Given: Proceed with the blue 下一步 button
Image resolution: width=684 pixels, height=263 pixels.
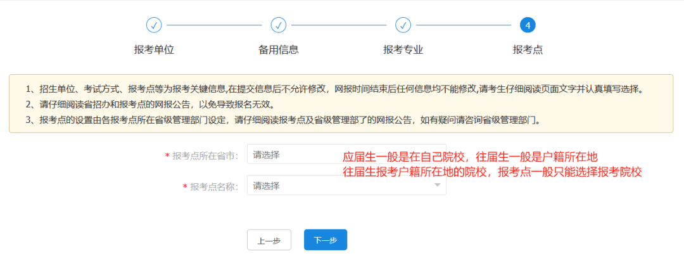Looking at the screenshot, I should (x=326, y=240).
